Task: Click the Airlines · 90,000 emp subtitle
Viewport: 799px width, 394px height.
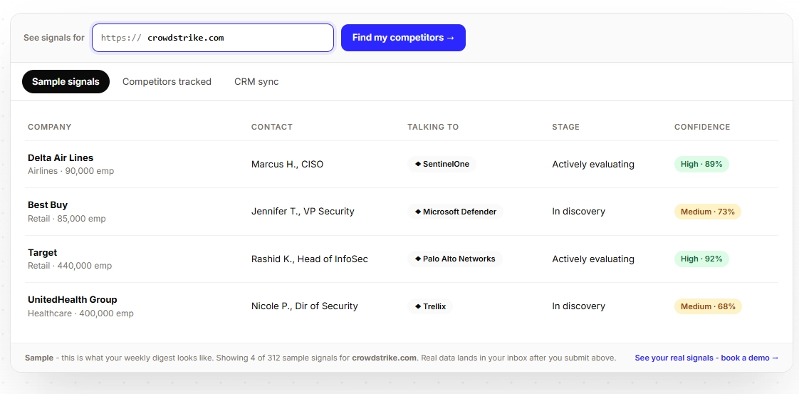Action: pyautogui.click(x=70, y=171)
